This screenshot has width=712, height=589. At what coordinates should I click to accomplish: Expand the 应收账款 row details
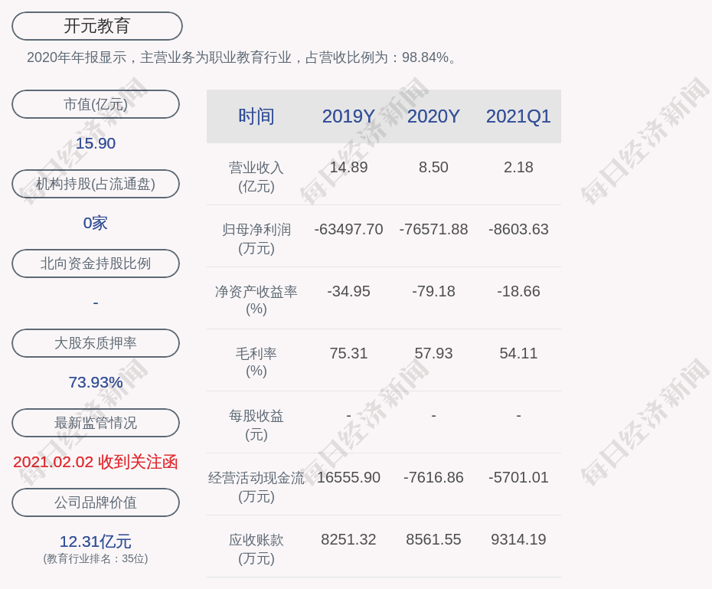(x=256, y=546)
